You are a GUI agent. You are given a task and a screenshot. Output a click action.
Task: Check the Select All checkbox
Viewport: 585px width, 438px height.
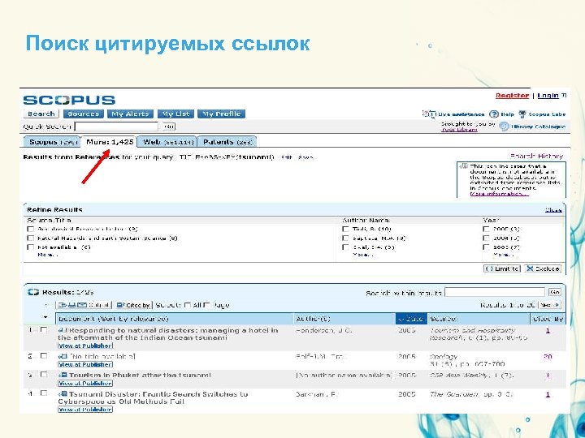point(188,305)
